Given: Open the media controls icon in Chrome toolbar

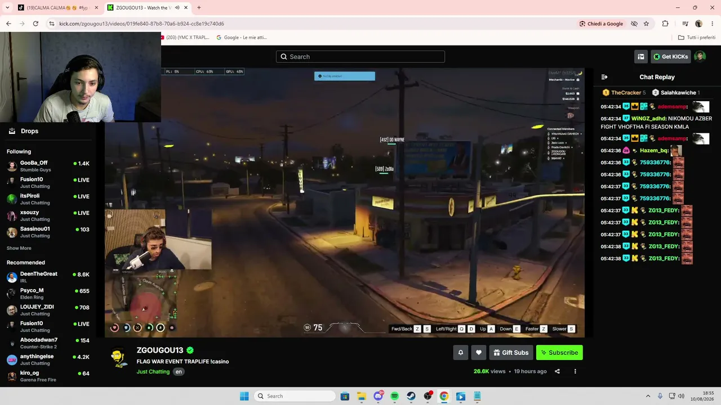Looking at the screenshot, I should coord(685,24).
